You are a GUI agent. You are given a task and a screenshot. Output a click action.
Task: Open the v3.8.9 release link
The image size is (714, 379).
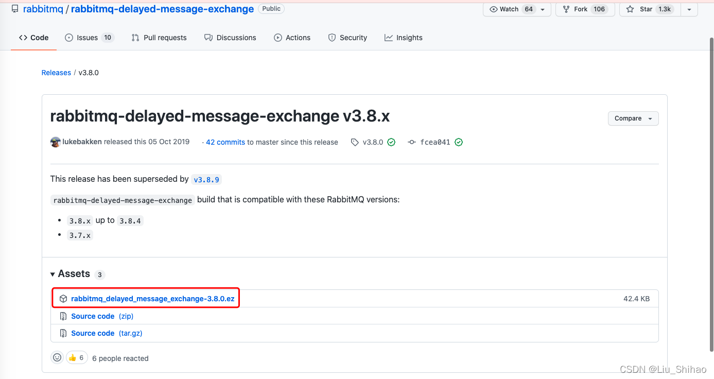tap(206, 180)
